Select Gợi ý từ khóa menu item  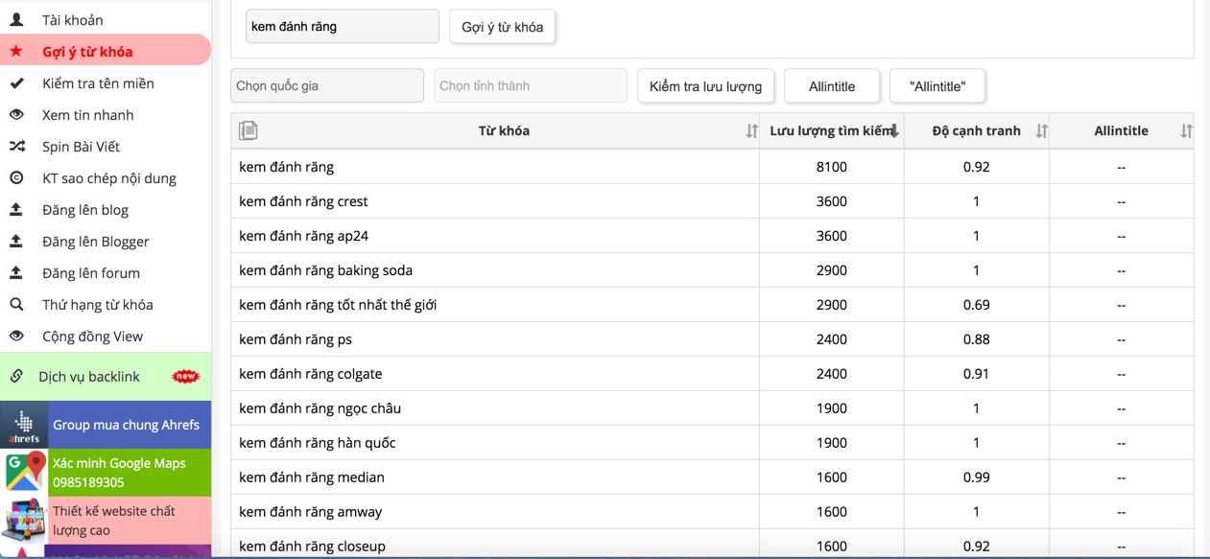coord(106,51)
